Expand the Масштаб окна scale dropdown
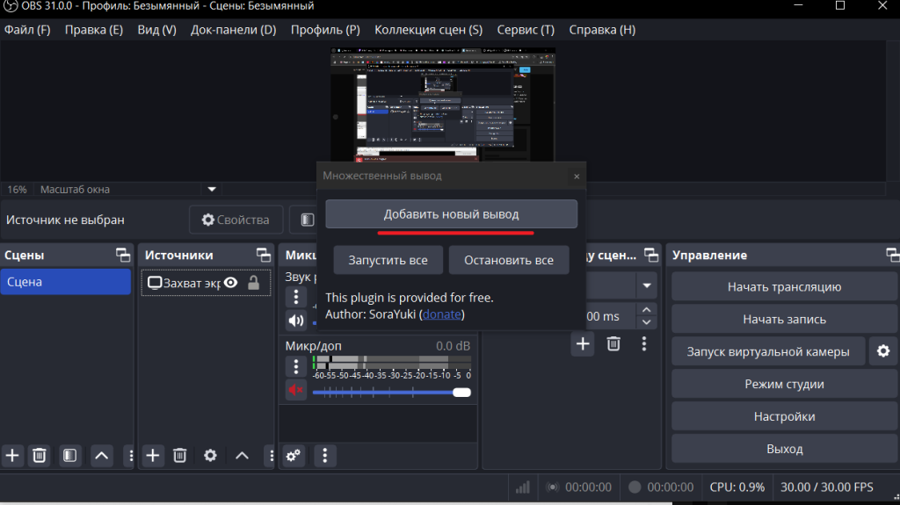 [x=211, y=189]
